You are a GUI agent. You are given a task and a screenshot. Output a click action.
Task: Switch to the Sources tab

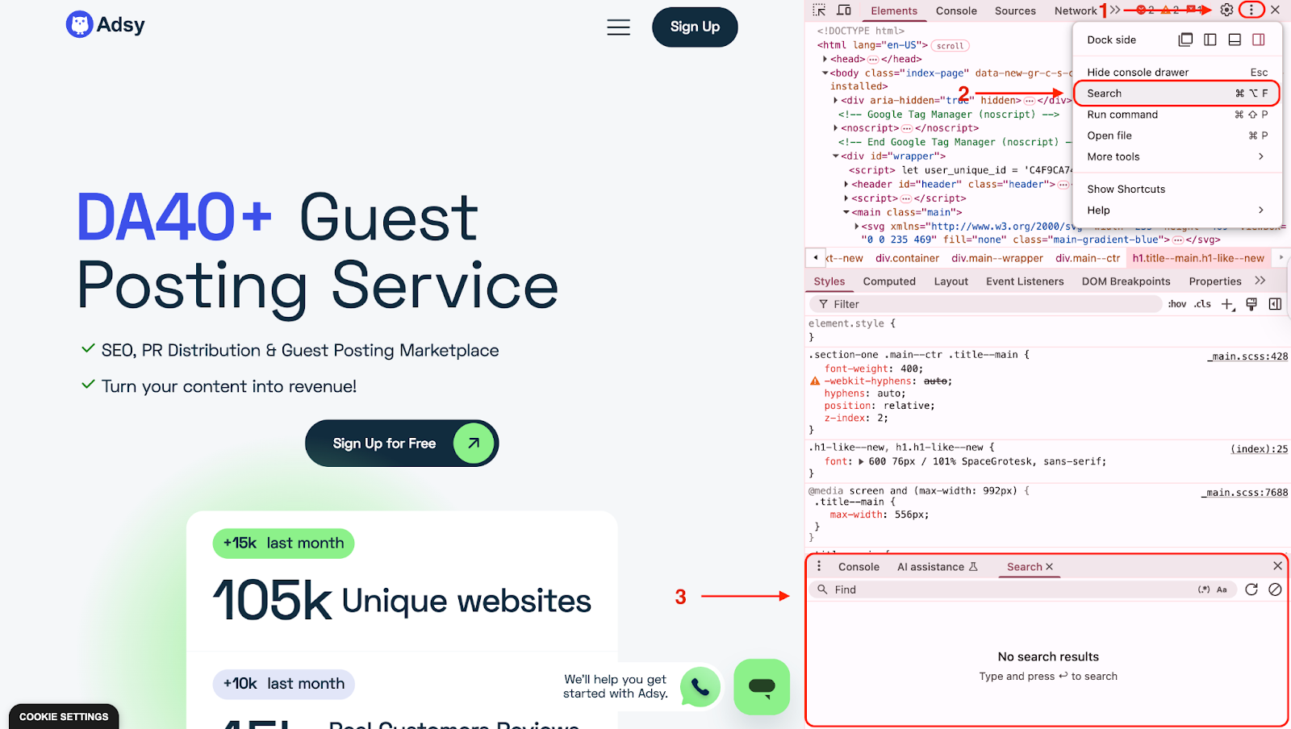[1015, 10]
